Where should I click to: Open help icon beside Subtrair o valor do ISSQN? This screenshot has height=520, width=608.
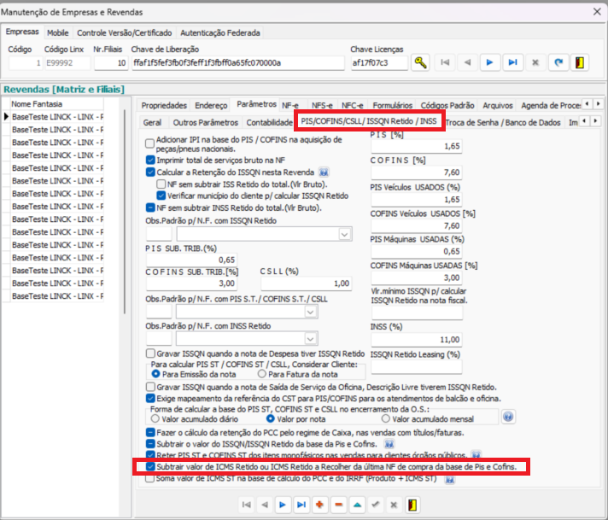[x=389, y=444]
